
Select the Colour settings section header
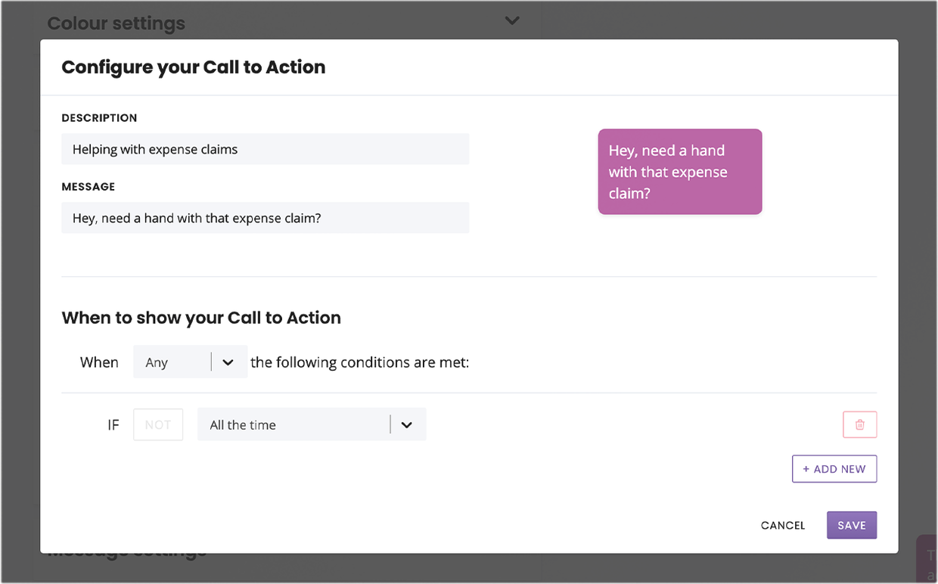[116, 23]
